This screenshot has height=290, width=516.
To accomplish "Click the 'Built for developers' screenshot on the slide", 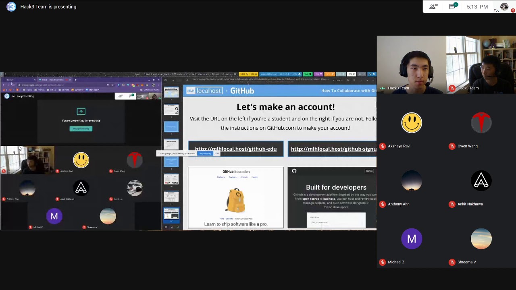I will click(x=332, y=197).
